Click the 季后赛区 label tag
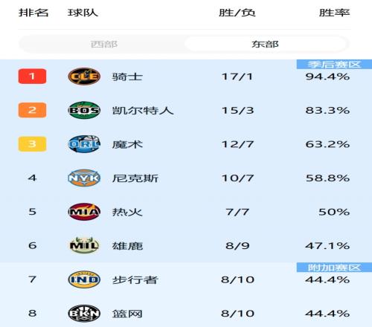 click(x=334, y=65)
